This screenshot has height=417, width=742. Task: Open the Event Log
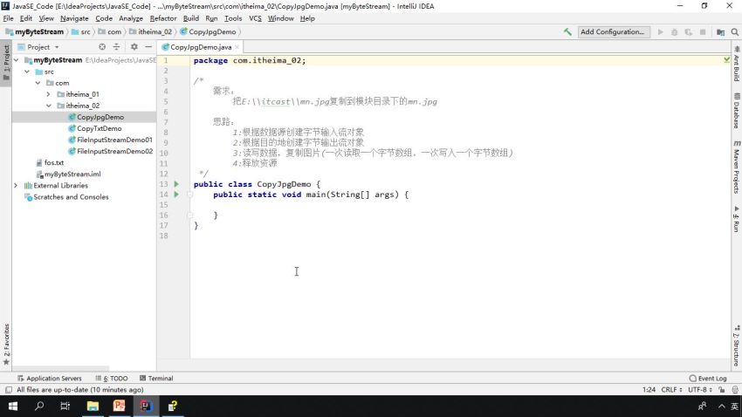coord(708,379)
